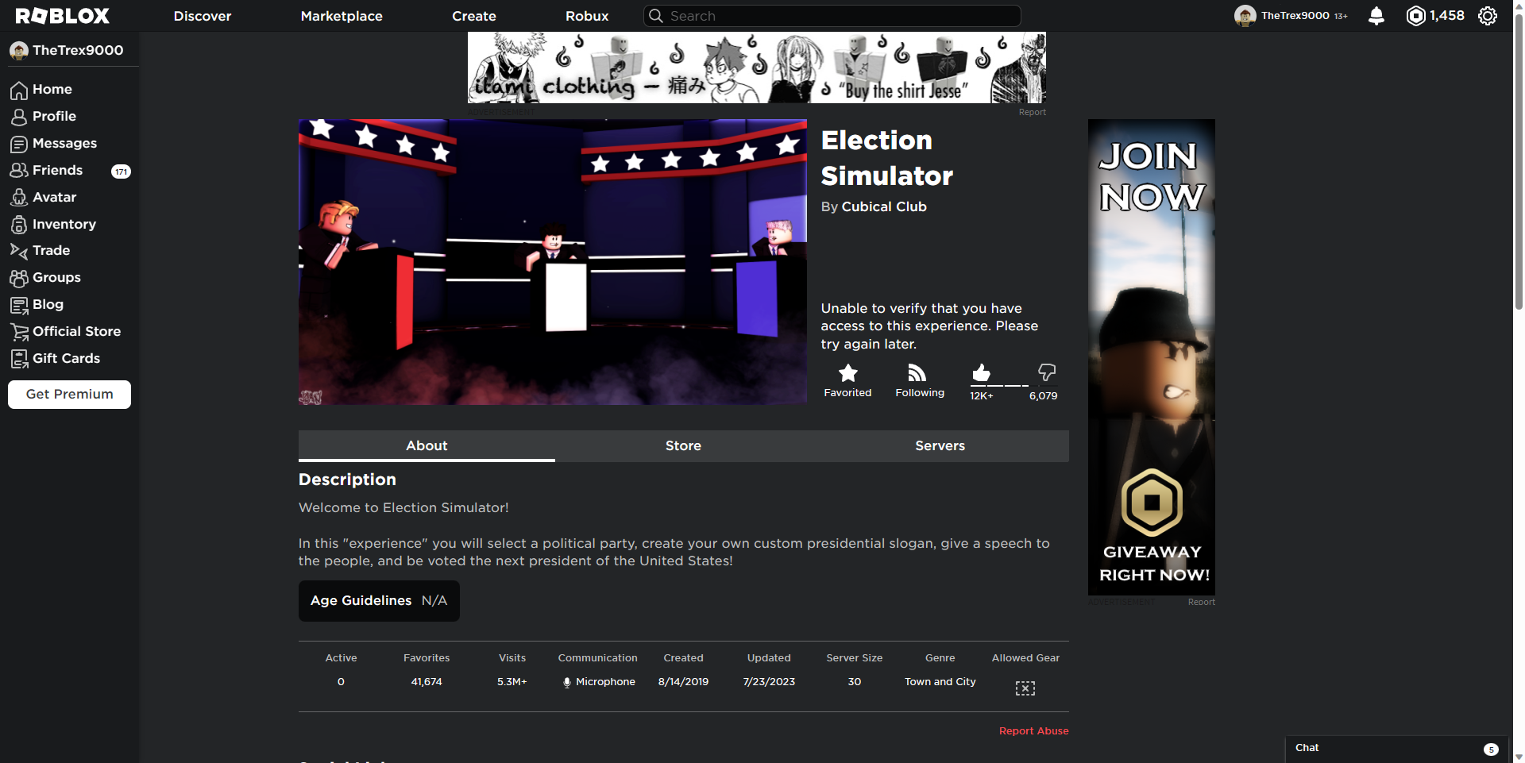Click the Messages sidebar icon
The image size is (1525, 763).
pyautogui.click(x=19, y=145)
